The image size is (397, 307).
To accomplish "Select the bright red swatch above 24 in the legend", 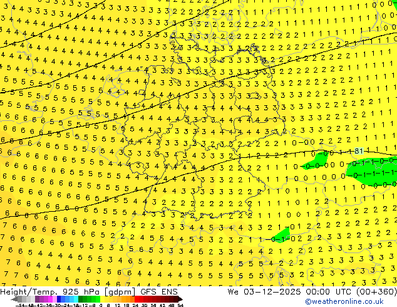I will point(137,299).
